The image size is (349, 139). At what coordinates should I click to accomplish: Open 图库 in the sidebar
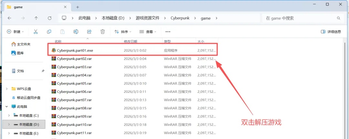point(17,53)
